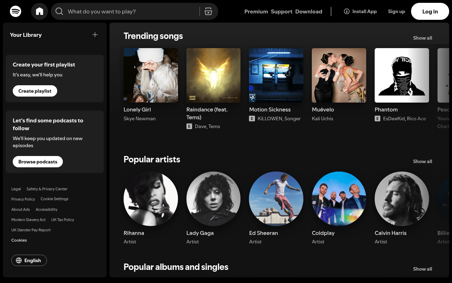Type in the What do you want to play field
This screenshot has height=283, width=452.
[x=131, y=12]
